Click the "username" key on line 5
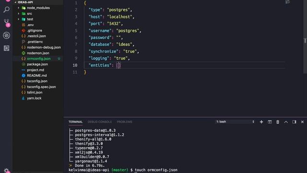Viewport: 307px width, 173px height. tap(100, 31)
